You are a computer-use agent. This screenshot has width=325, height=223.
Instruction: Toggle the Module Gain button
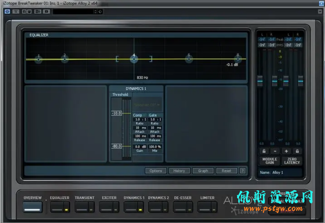[x=269, y=161]
